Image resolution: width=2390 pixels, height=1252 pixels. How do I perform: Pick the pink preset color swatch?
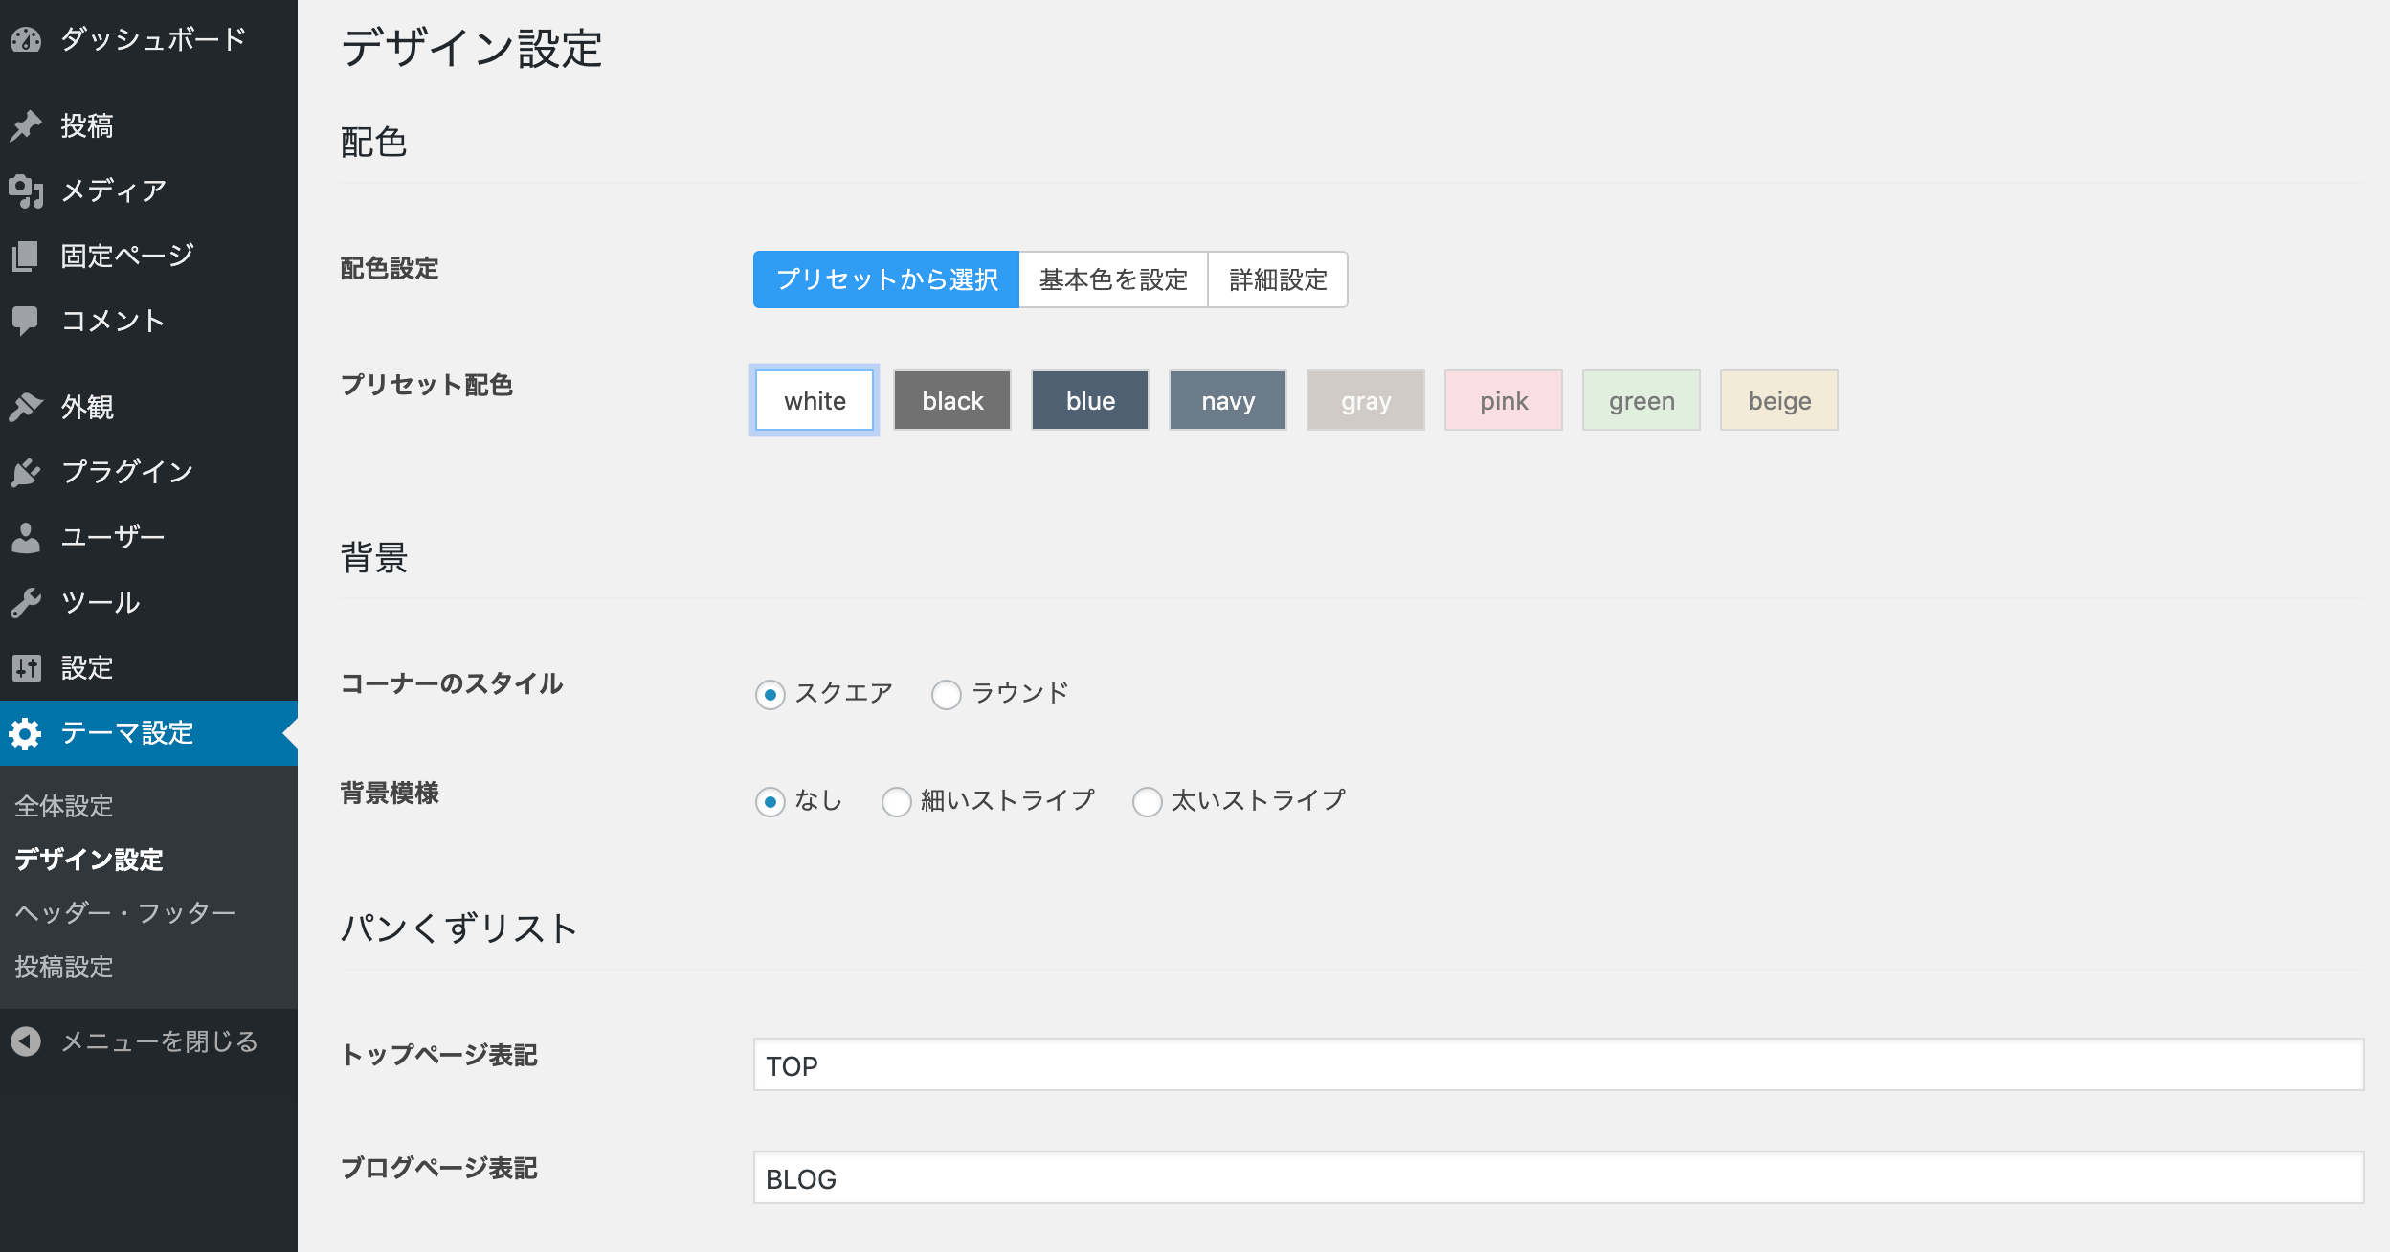[x=1504, y=400]
